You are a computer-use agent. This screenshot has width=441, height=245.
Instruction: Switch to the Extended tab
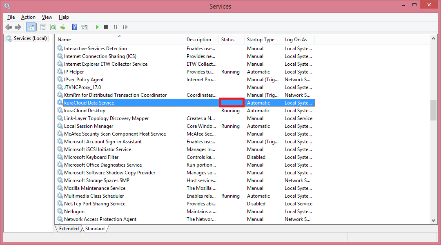(x=69, y=229)
